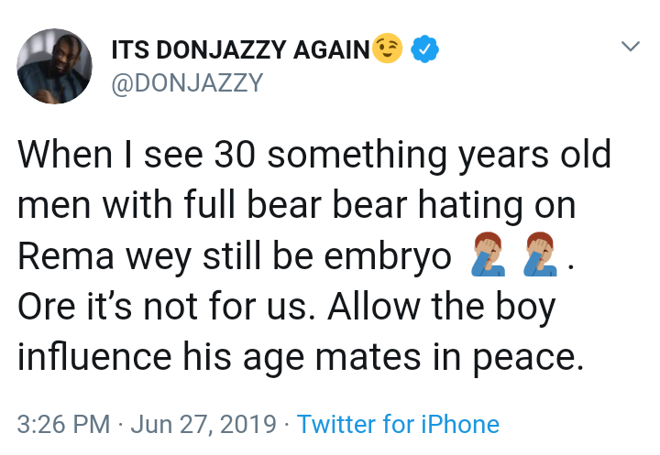
Task: Click the display name ITS DONJAZZY AGAIN
Action: (240, 50)
